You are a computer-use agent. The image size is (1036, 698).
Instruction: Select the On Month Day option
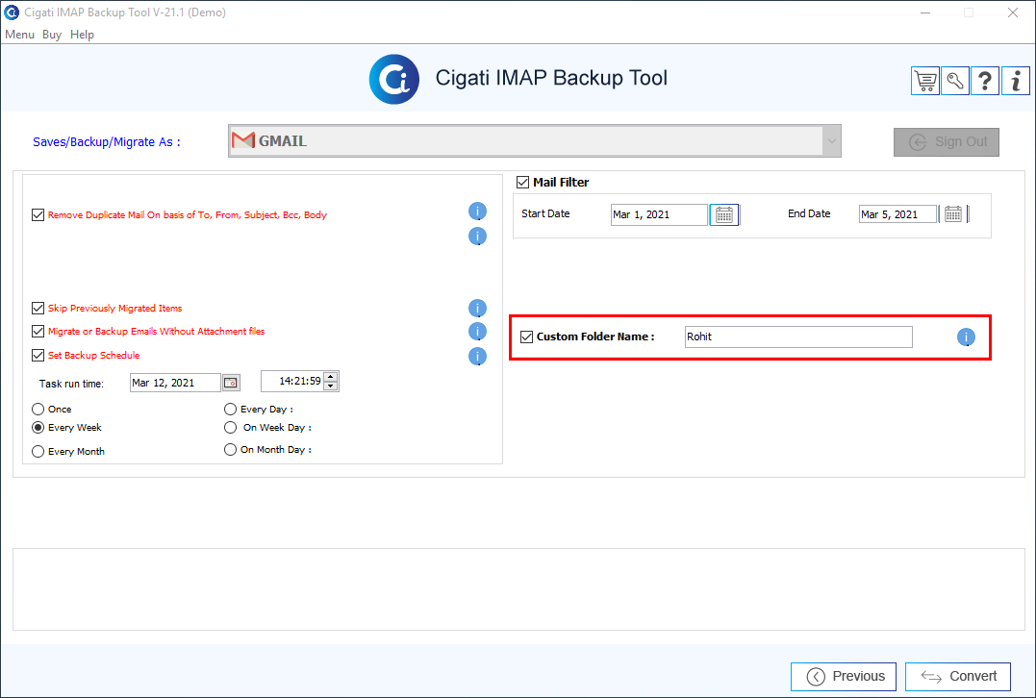pos(230,450)
